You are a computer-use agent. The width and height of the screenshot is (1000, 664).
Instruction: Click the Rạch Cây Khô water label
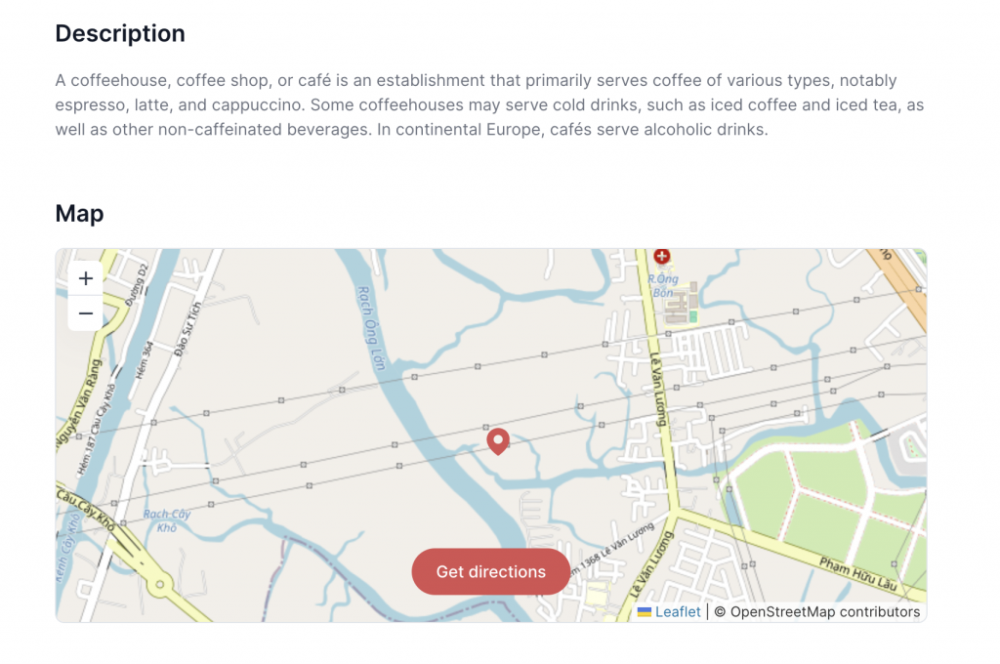[x=167, y=520]
